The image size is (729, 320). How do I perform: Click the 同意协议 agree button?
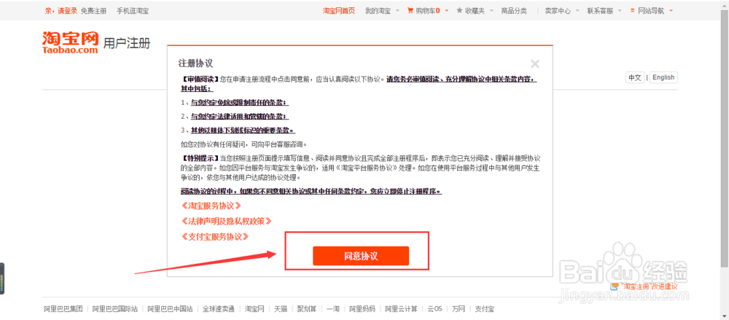pyautogui.click(x=361, y=256)
